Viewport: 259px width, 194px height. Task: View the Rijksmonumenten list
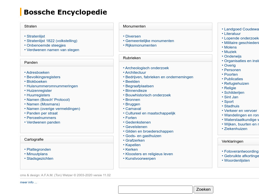tap(141, 45)
